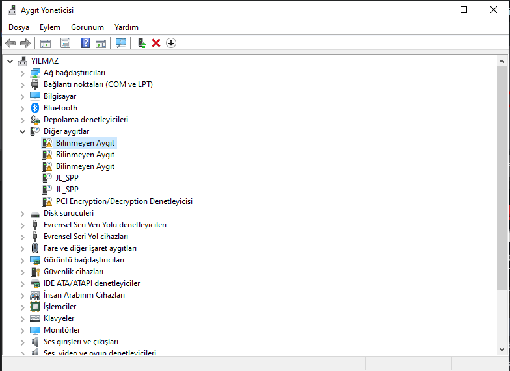
Task: Select the YILMAZ computer name label
Action: [44, 61]
